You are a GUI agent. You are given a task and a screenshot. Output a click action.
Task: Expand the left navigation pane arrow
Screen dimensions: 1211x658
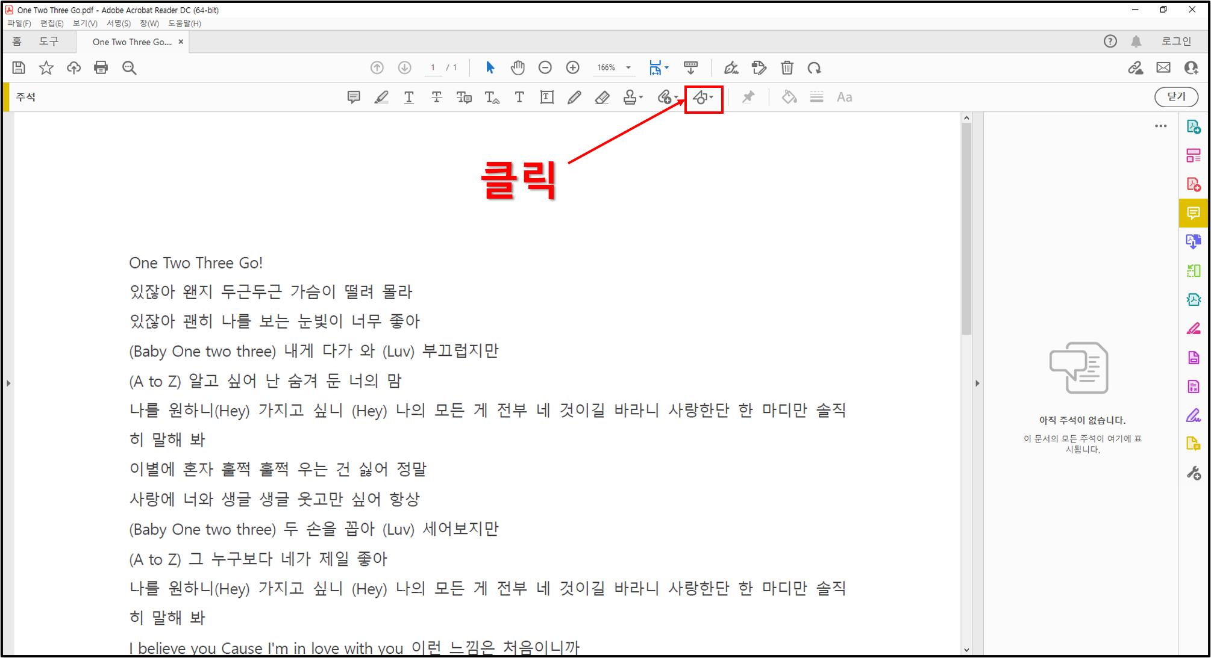tap(8, 383)
